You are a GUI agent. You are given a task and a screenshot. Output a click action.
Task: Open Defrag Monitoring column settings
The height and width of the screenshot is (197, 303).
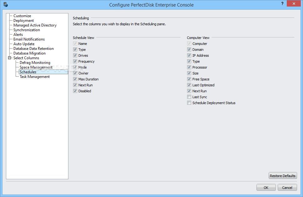point(35,63)
